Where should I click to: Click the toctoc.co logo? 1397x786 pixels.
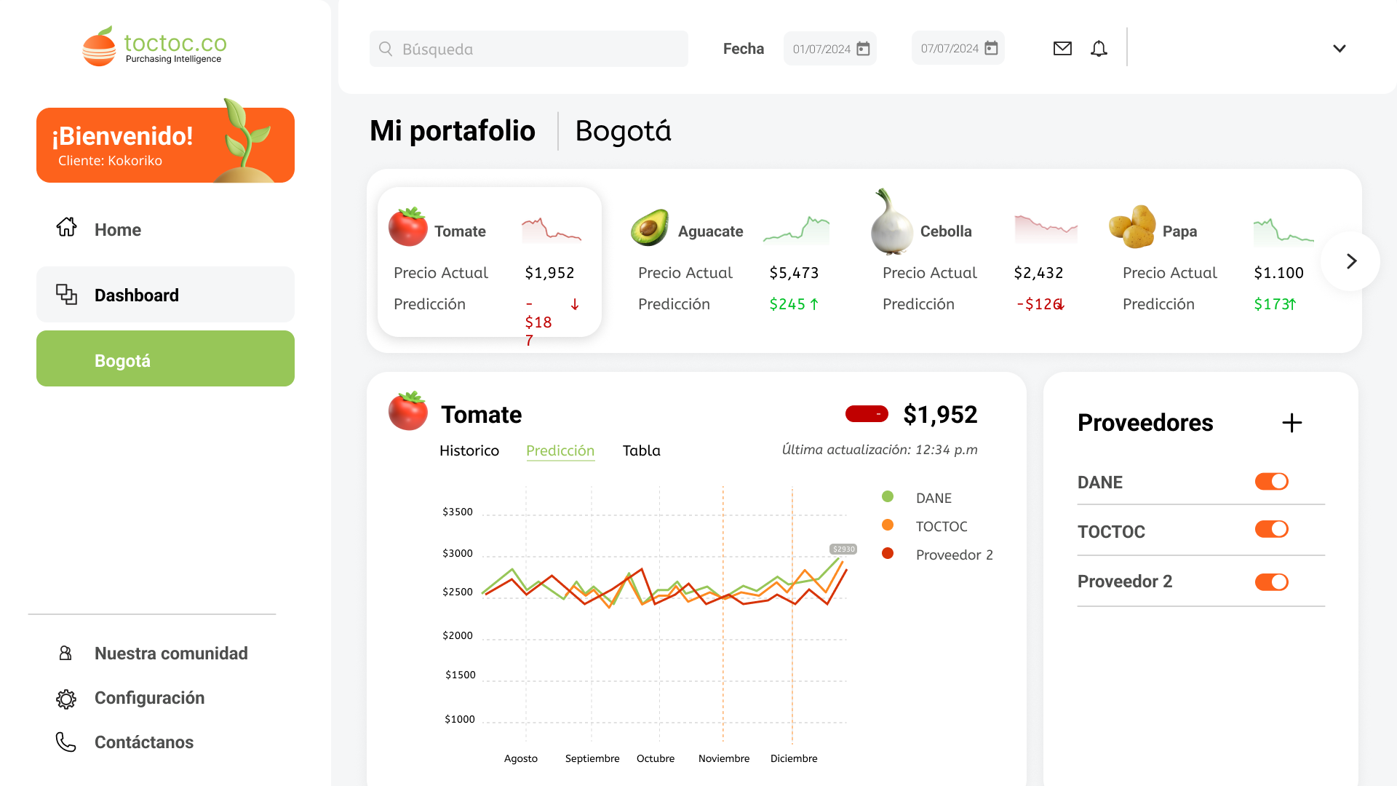tap(154, 47)
